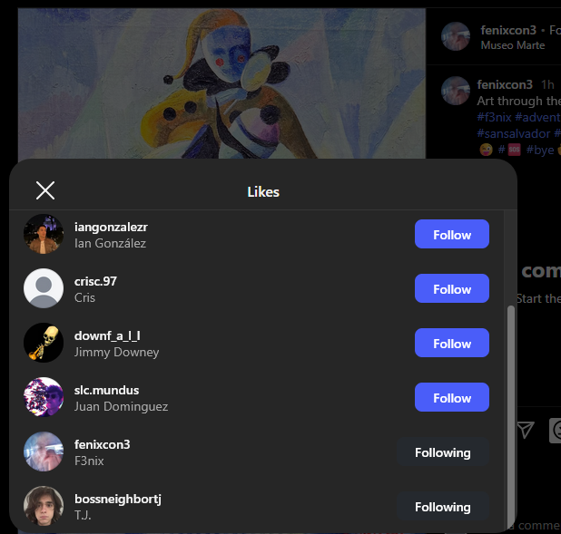Open the iangonzalezr username link
This screenshot has width=561, height=534.
[111, 227]
